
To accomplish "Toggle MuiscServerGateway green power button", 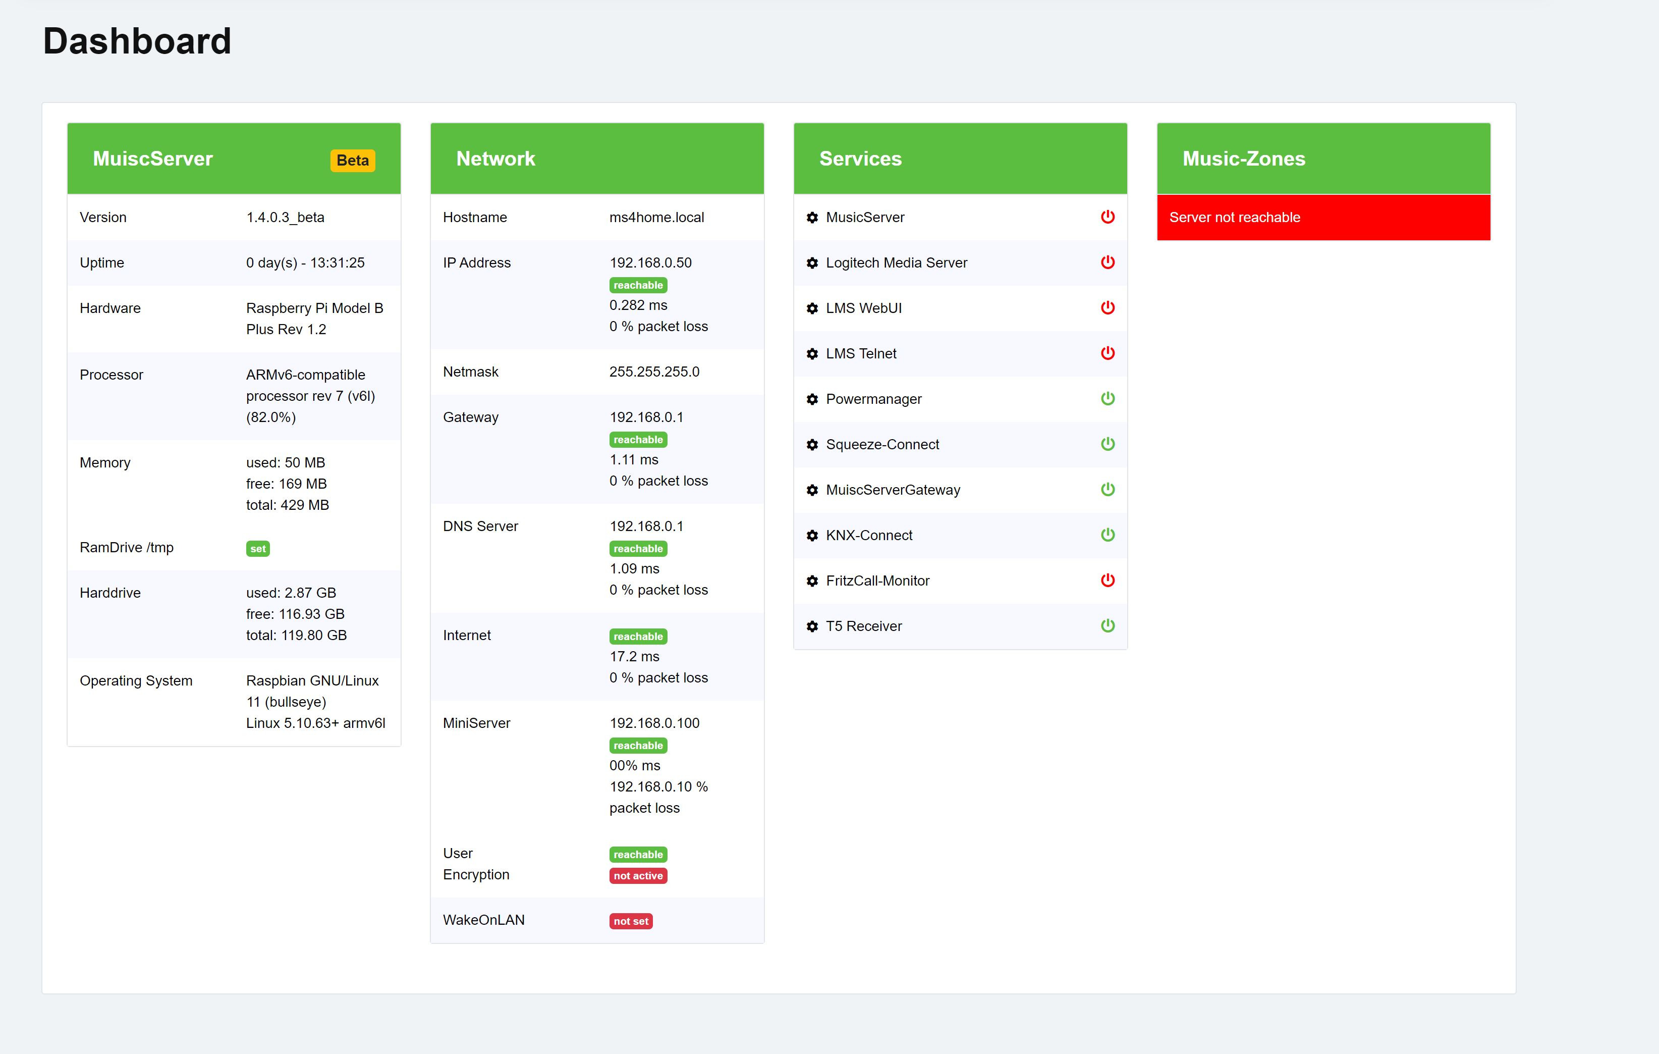I will click(1107, 490).
